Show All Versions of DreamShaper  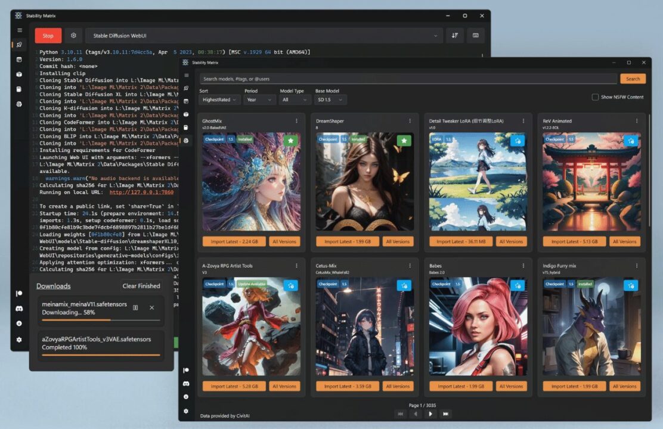tap(398, 241)
